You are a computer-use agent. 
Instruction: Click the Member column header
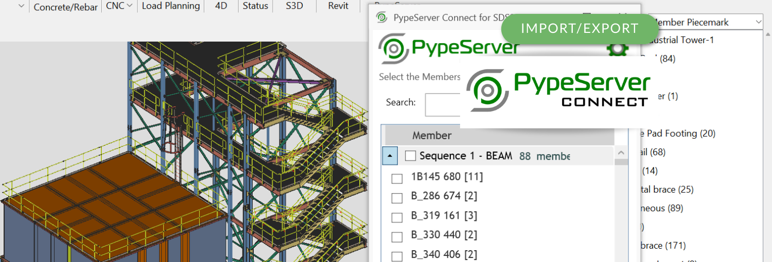[431, 136]
